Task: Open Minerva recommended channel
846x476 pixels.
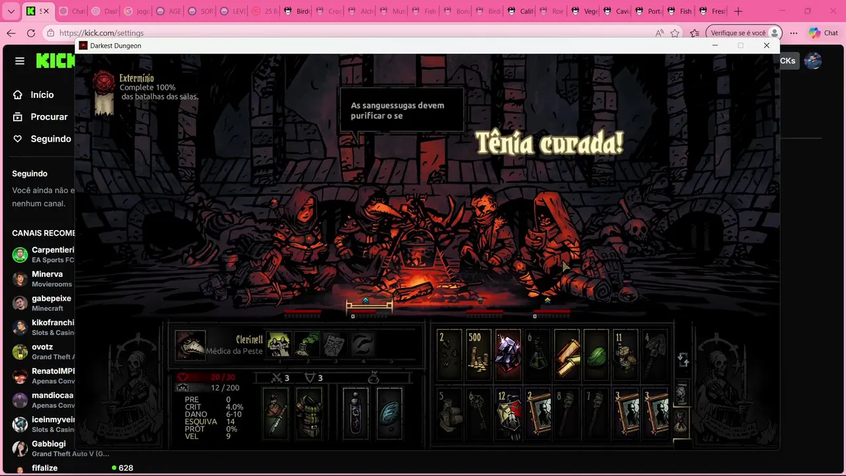Action: tap(43, 279)
